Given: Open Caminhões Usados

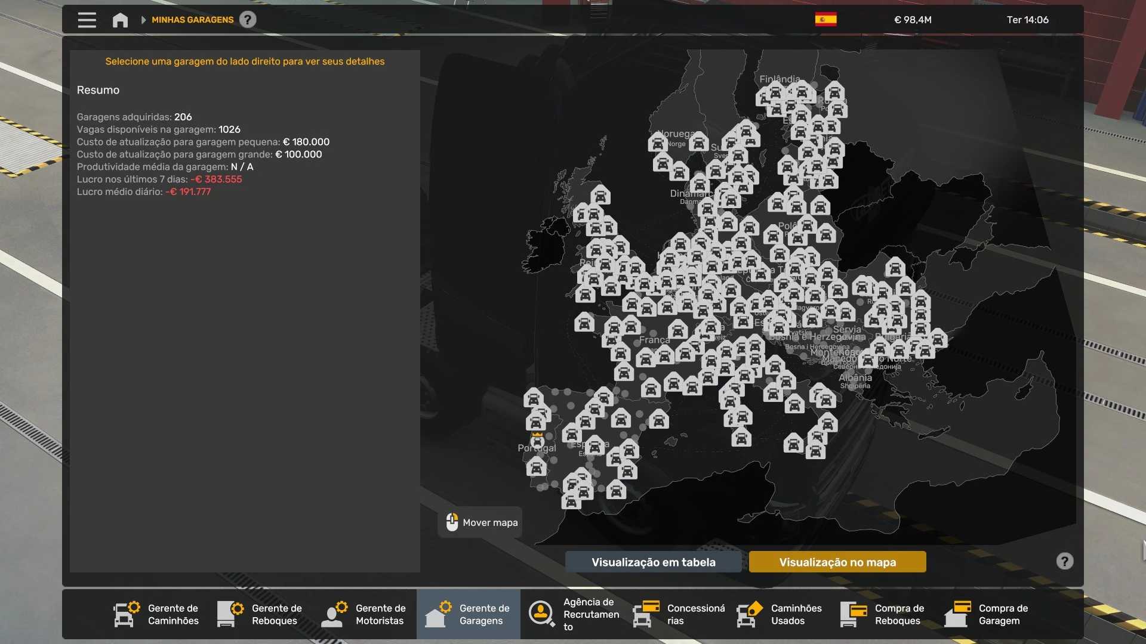Looking at the screenshot, I should (x=780, y=614).
